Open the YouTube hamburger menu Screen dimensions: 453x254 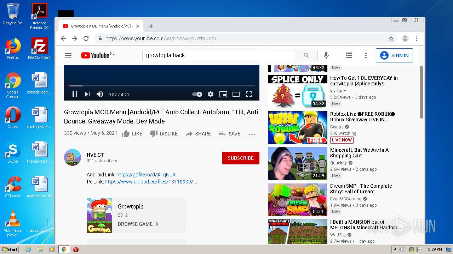coord(68,55)
